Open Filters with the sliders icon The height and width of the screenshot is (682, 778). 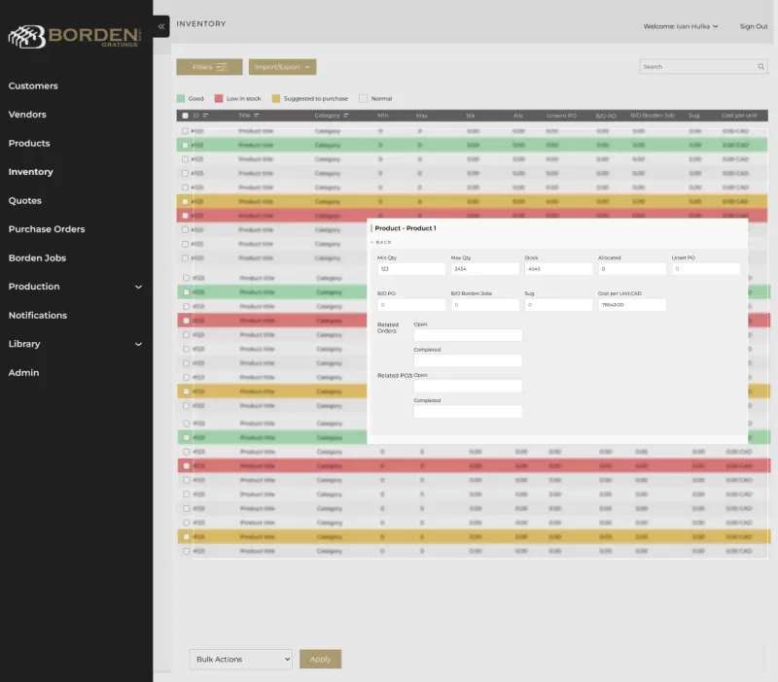point(222,67)
